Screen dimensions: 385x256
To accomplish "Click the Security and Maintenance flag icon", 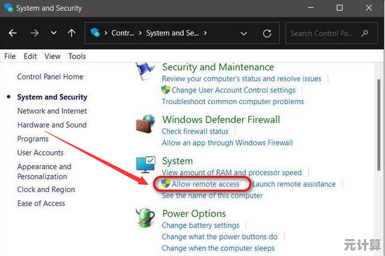I will point(145,71).
